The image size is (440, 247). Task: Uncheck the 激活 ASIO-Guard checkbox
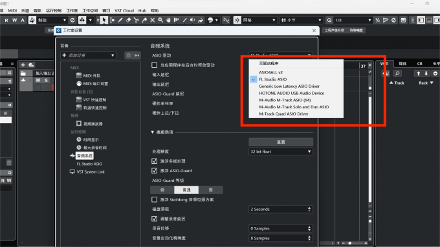[x=155, y=171]
